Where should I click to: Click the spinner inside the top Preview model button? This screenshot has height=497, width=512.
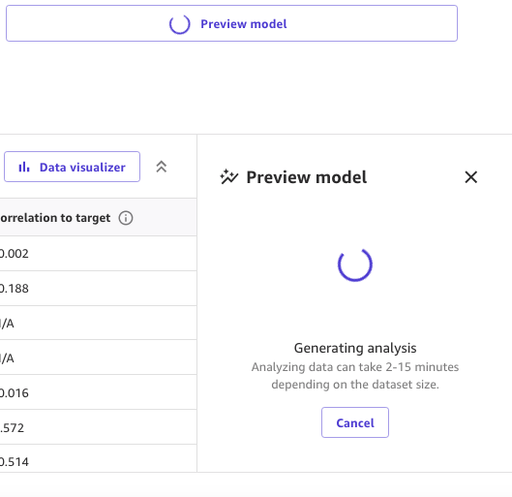click(x=180, y=24)
